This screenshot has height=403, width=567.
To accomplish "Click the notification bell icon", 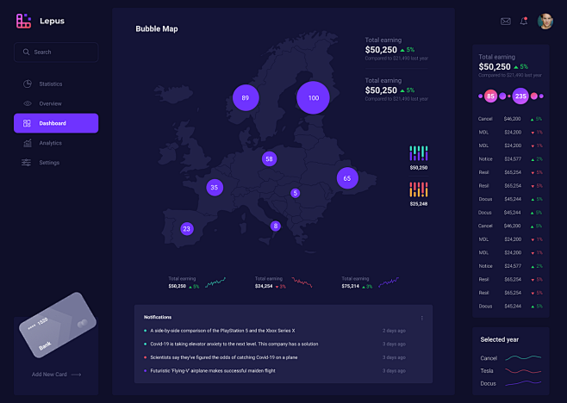I will click(524, 21).
